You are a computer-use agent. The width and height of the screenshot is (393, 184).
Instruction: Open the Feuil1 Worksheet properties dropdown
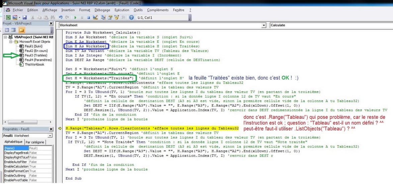pyautogui.click(x=50, y=135)
